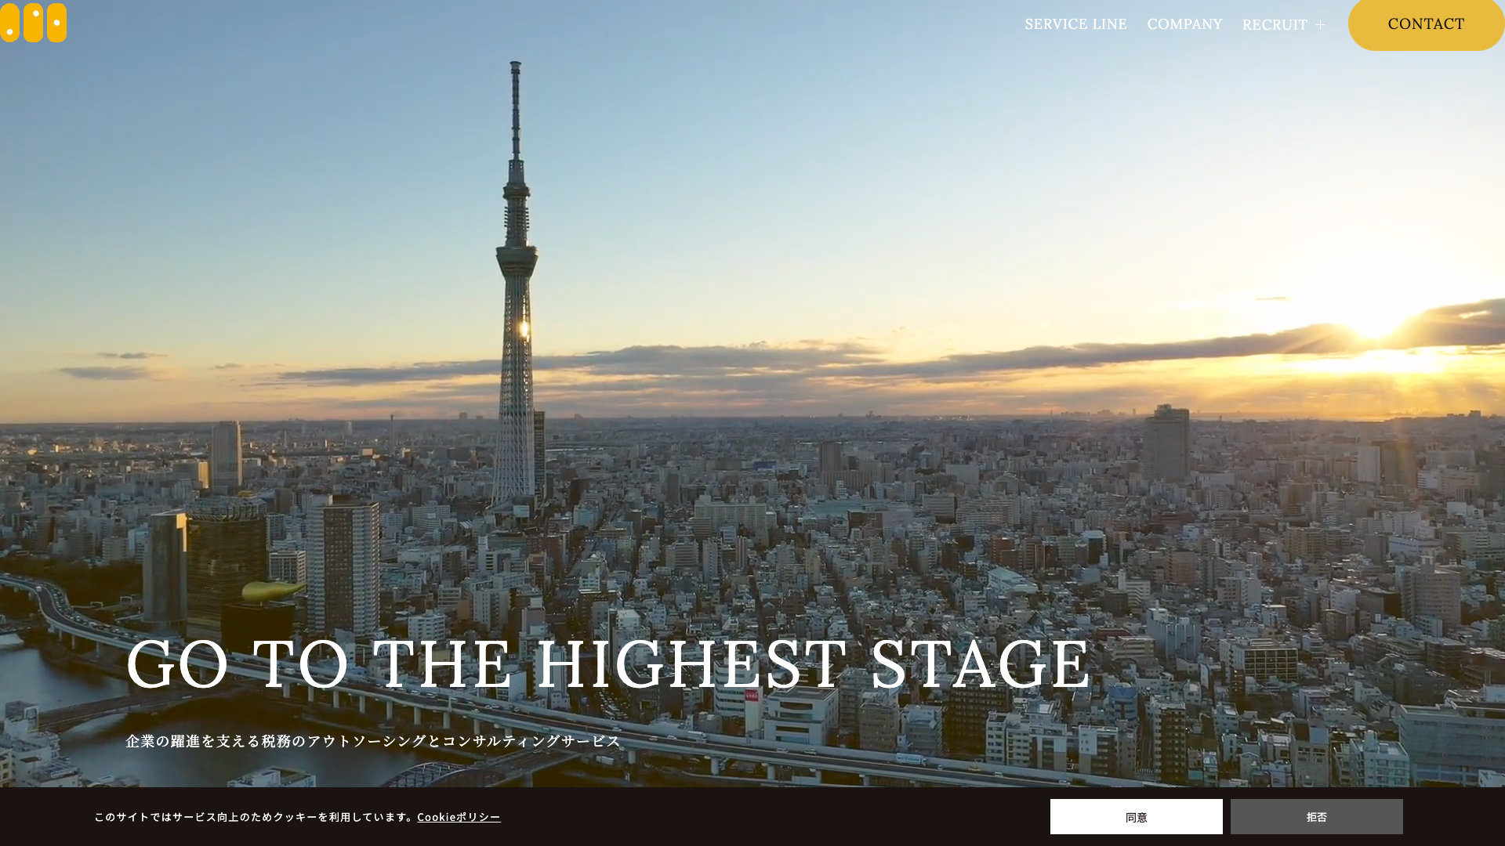This screenshot has width=1505, height=846.
Task: Click the middle pill of the logo
Action: pyautogui.click(x=33, y=23)
